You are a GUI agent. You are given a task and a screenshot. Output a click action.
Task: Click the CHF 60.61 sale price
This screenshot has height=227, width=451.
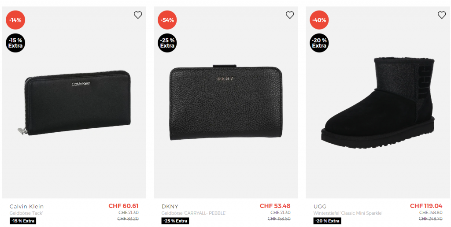(123, 206)
